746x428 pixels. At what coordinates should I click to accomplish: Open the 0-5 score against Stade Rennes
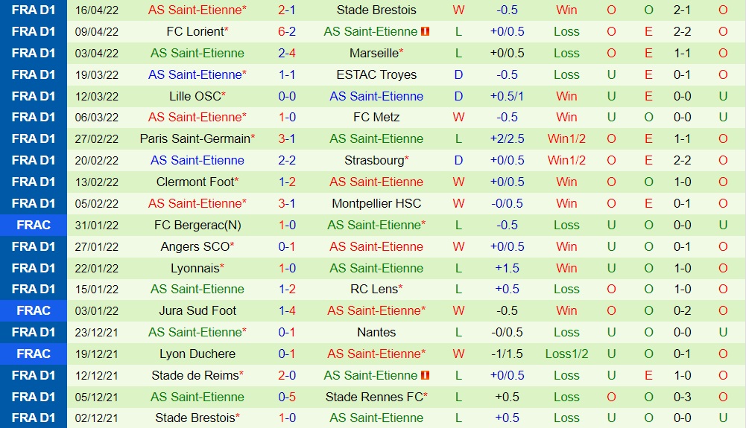(x=287, y=397)
